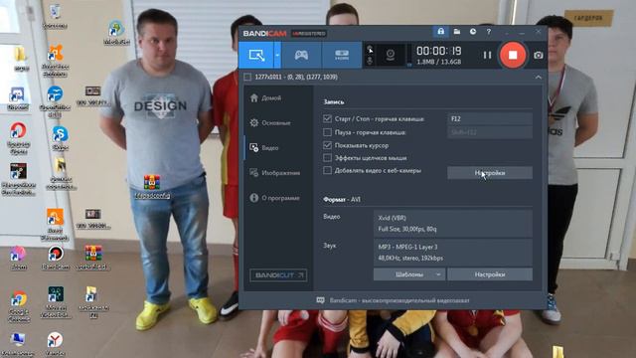Viewport: 636px width, 358px height.
Task: Click the F12 start/stop hotkey field
Action: point(490,118)
